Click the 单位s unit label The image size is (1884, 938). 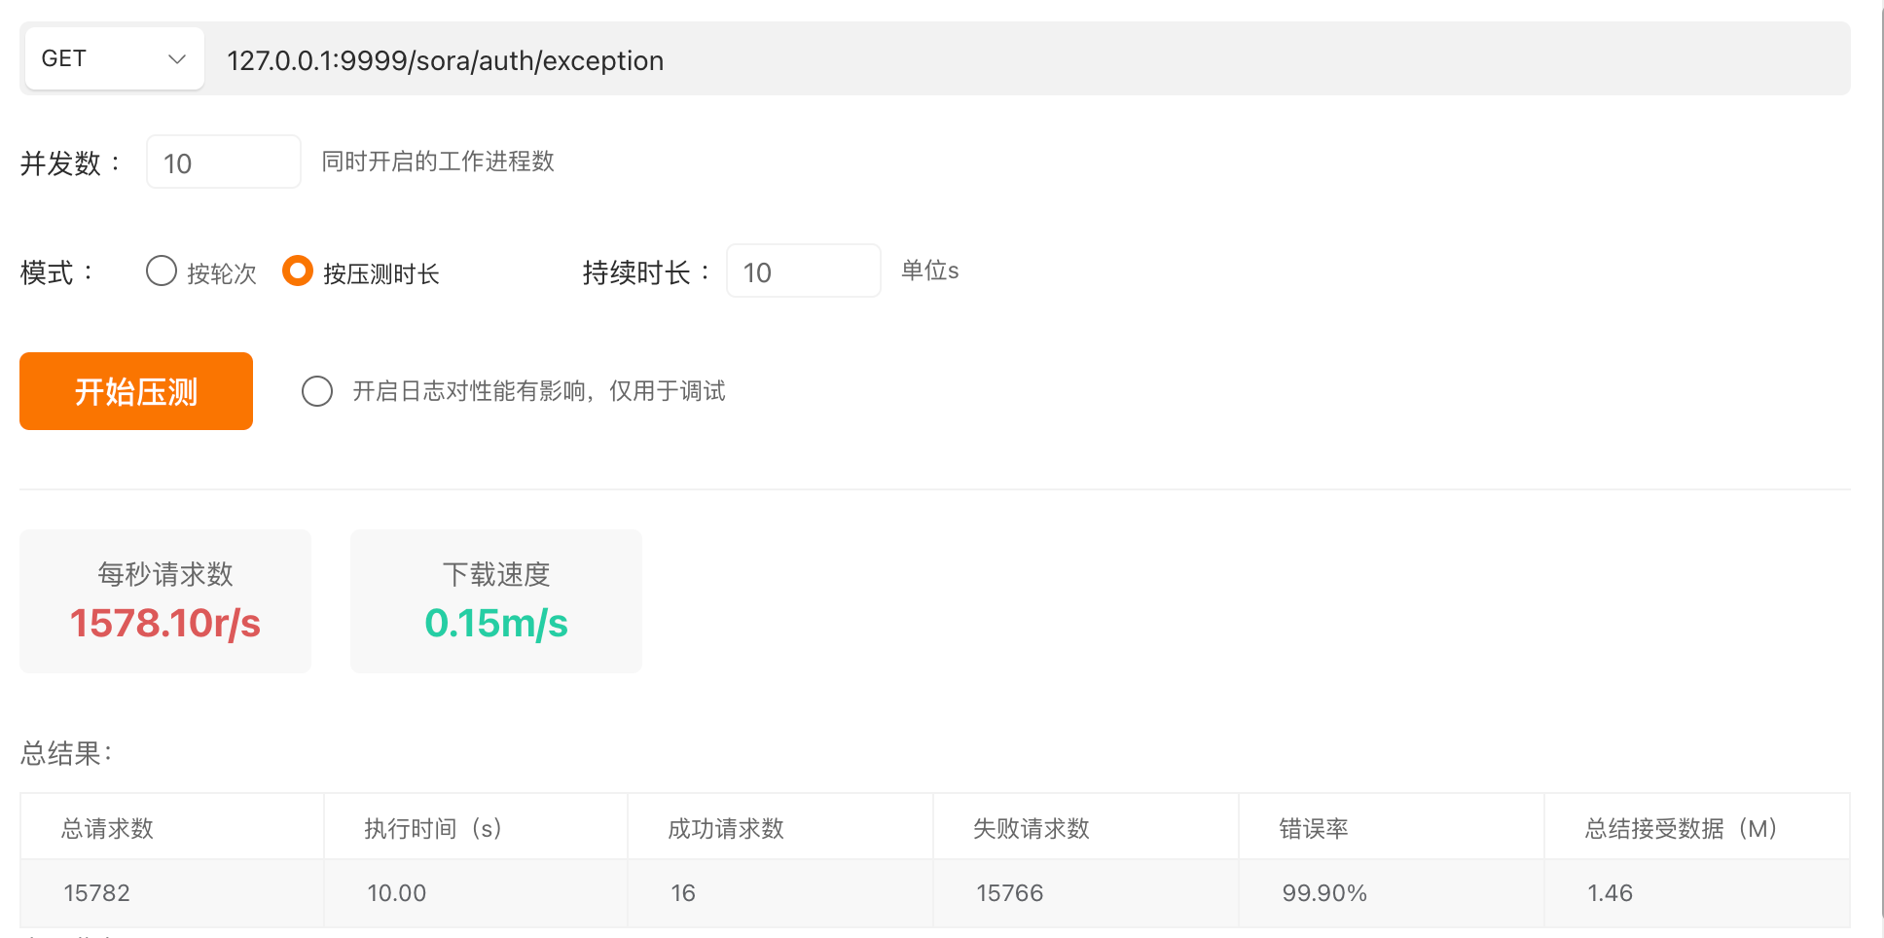pos(930,271)
